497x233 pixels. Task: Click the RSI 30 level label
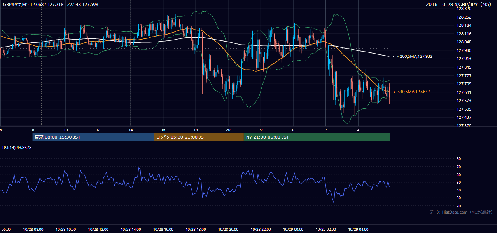pos(458,198)
